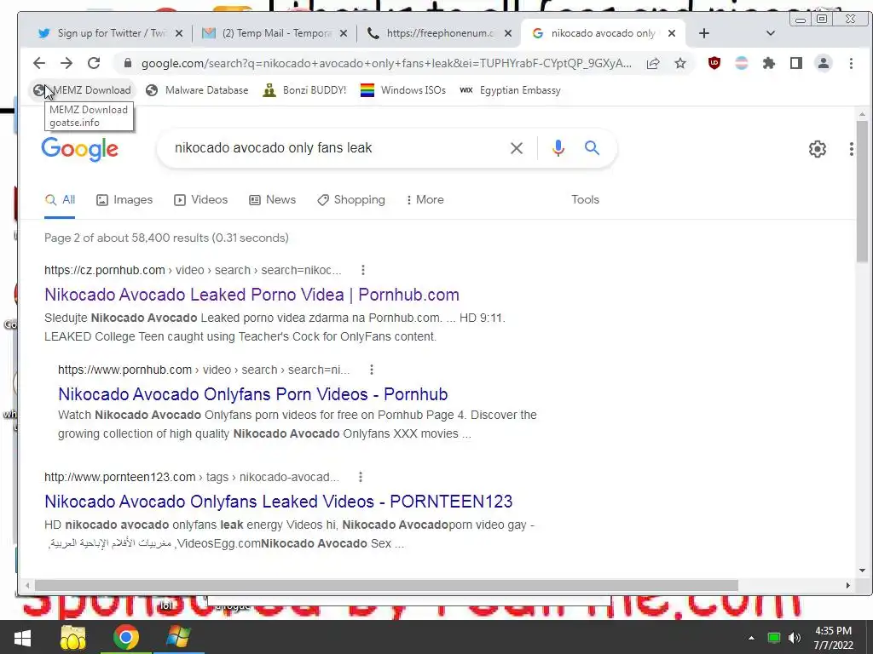873x654 pixels.
Task: Open the volume control in tray
Action: pyautogui.click(x=795, y=638)
